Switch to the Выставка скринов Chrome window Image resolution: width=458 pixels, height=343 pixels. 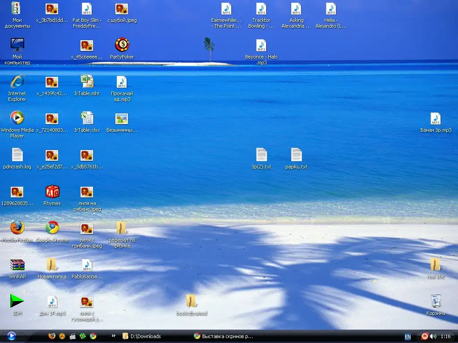pos(224,336)
